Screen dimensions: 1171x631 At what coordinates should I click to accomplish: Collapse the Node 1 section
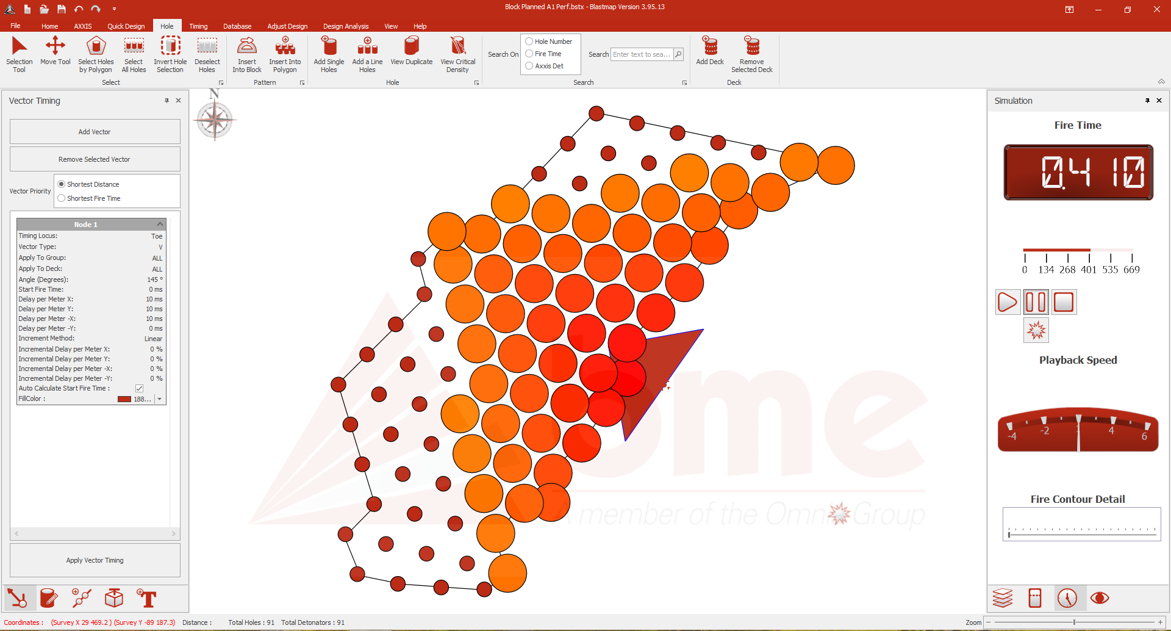(x=160, y=225)
